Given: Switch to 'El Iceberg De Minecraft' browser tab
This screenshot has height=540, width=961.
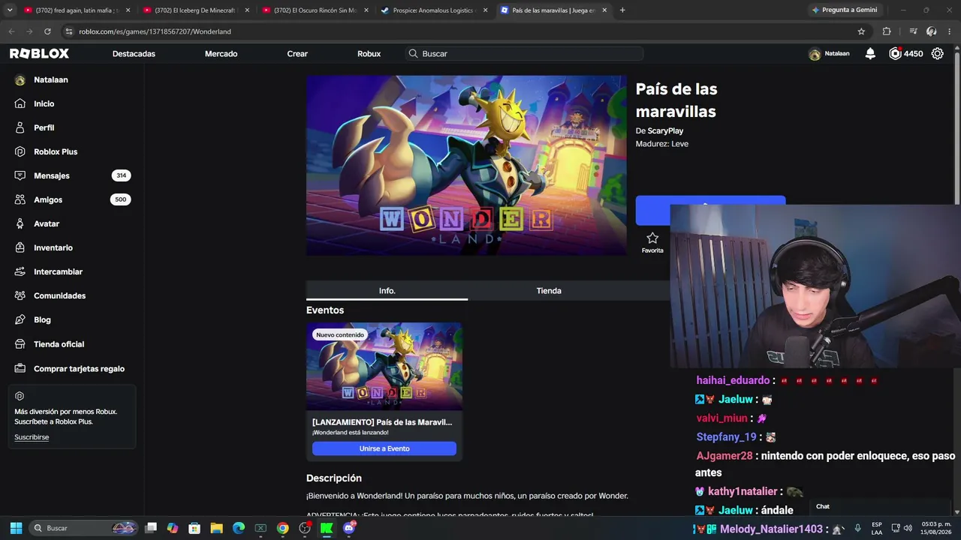Looking at the screenshot, I should pos(197,10).
